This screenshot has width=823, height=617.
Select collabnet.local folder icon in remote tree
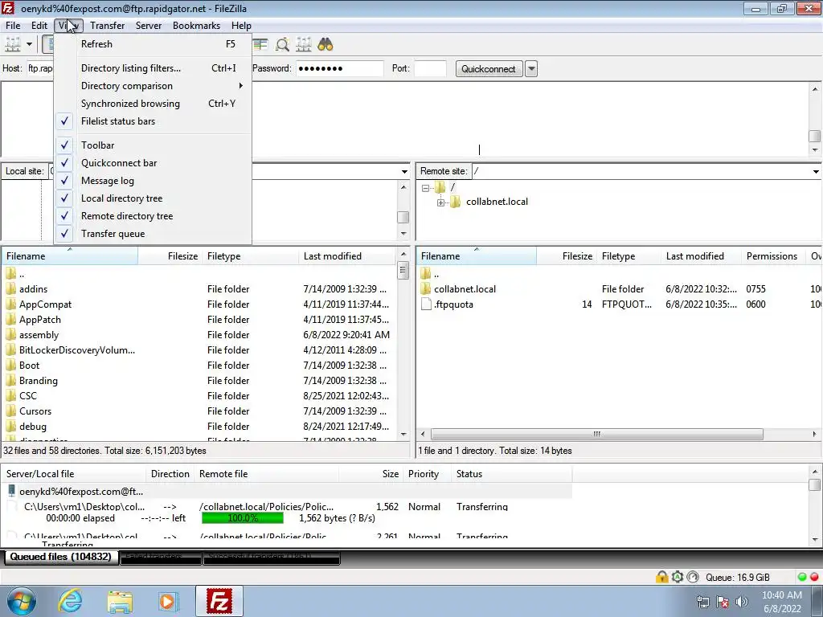pyautogui.click(x=455, y=202)
